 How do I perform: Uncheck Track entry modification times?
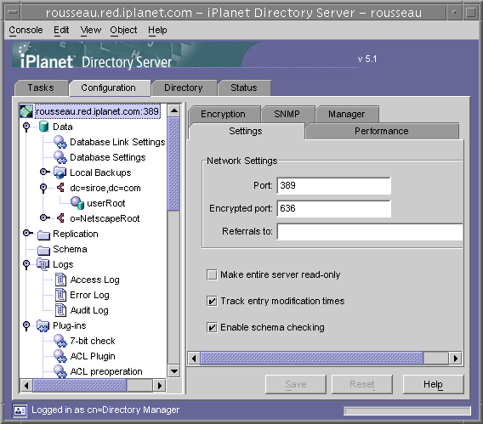[212, 301]
